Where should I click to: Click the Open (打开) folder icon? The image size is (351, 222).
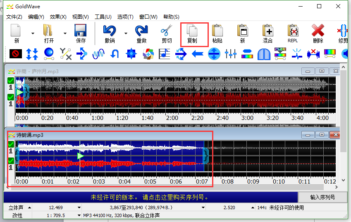pos(48,30)
